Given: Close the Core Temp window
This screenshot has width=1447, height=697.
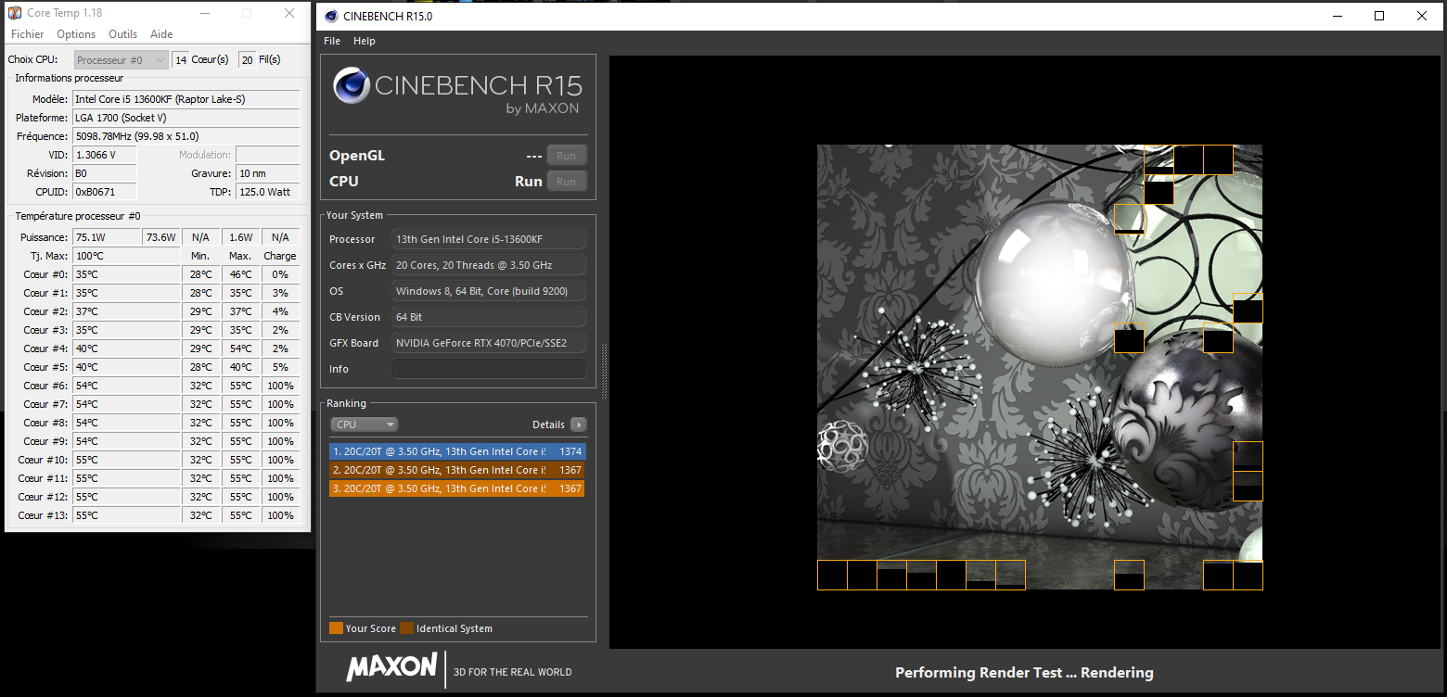Looking at the screenshot, I should coord(289,13).
